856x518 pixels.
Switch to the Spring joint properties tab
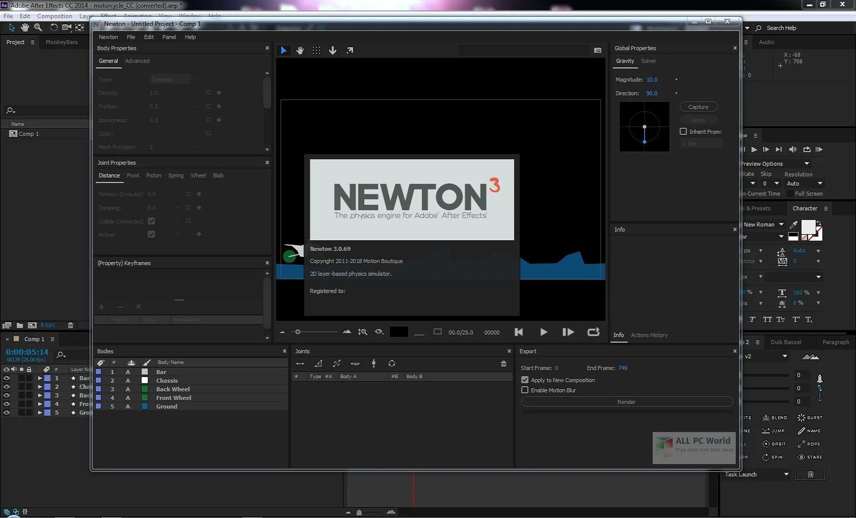coord(176,176)
